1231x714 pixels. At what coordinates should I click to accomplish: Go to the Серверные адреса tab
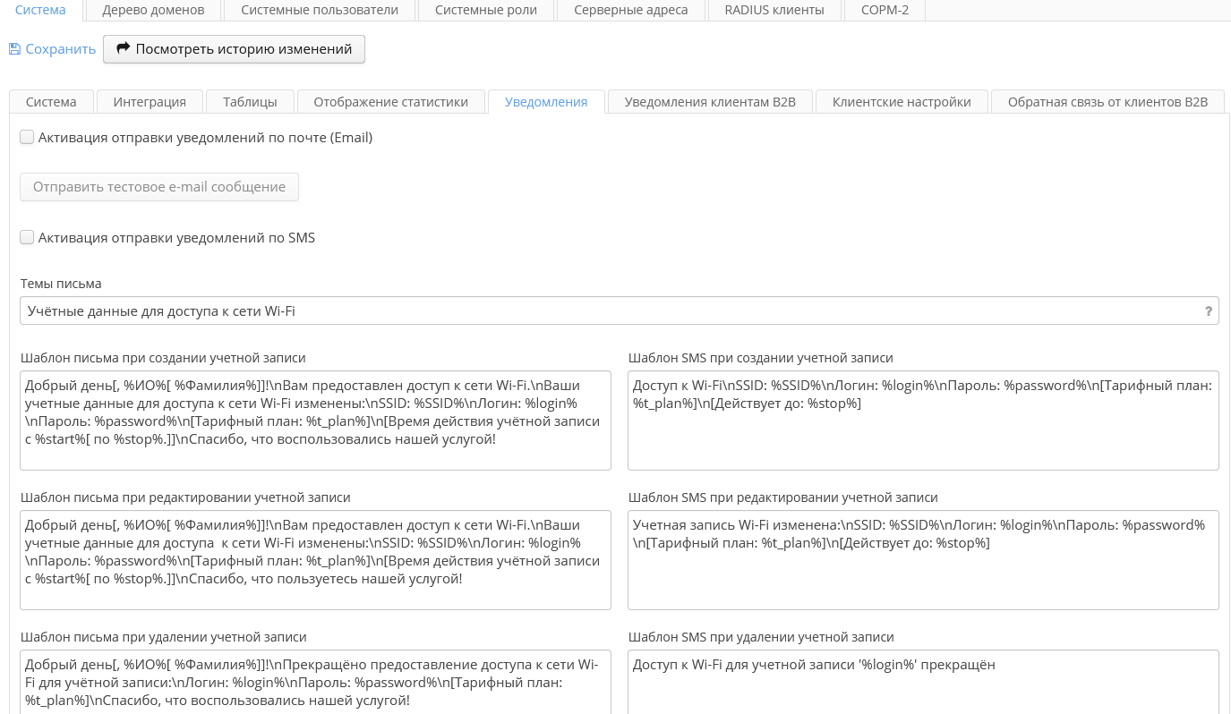click(x=630, y=10)
